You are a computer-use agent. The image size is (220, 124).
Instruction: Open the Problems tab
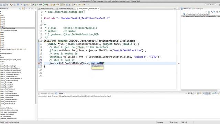(x=43, y=93)
